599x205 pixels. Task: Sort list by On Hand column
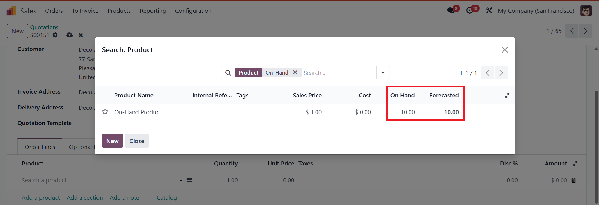[402, 96]
